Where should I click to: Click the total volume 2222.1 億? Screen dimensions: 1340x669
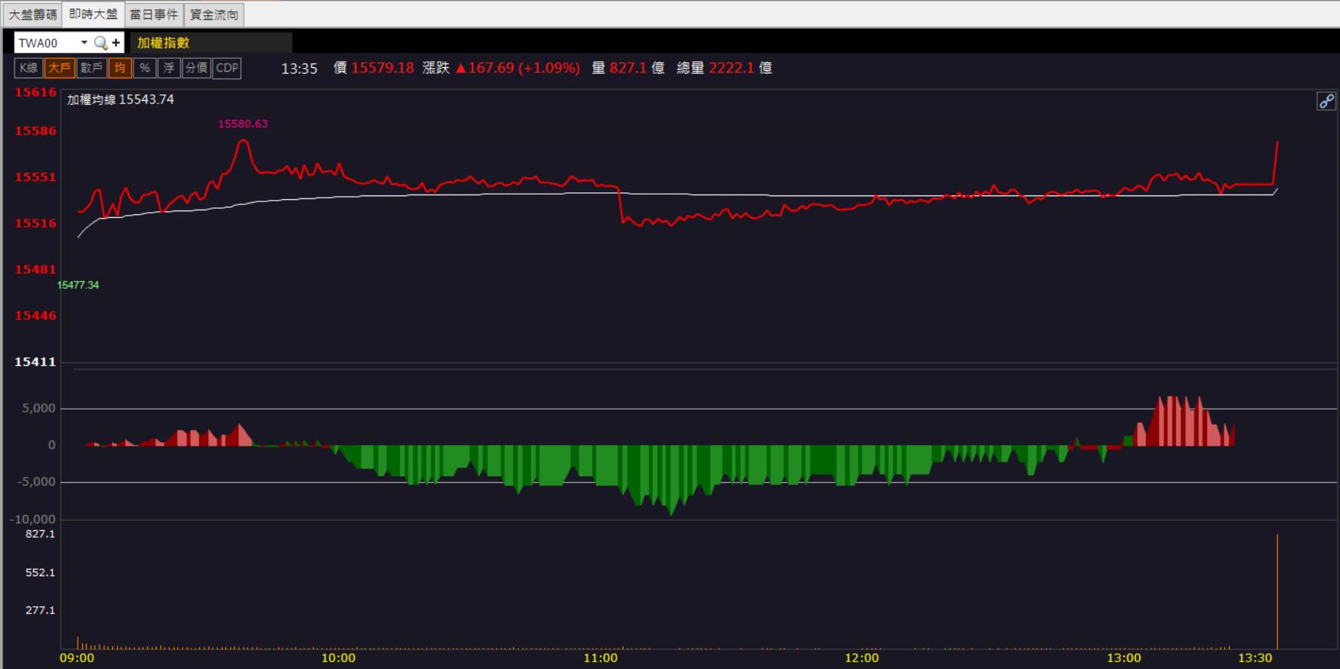[x=740, y=68]
